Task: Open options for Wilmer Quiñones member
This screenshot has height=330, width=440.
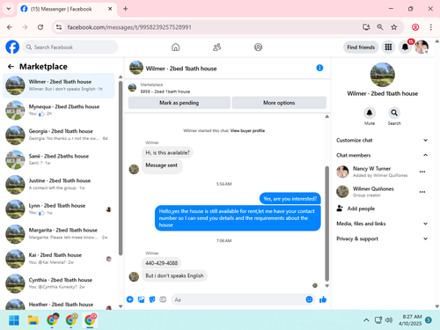Action: (x=422, y=192)
